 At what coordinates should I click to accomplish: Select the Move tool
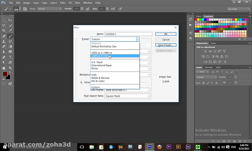10,20
